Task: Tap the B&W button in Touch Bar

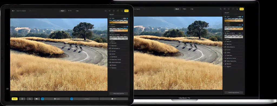Action: coord(114,99)
